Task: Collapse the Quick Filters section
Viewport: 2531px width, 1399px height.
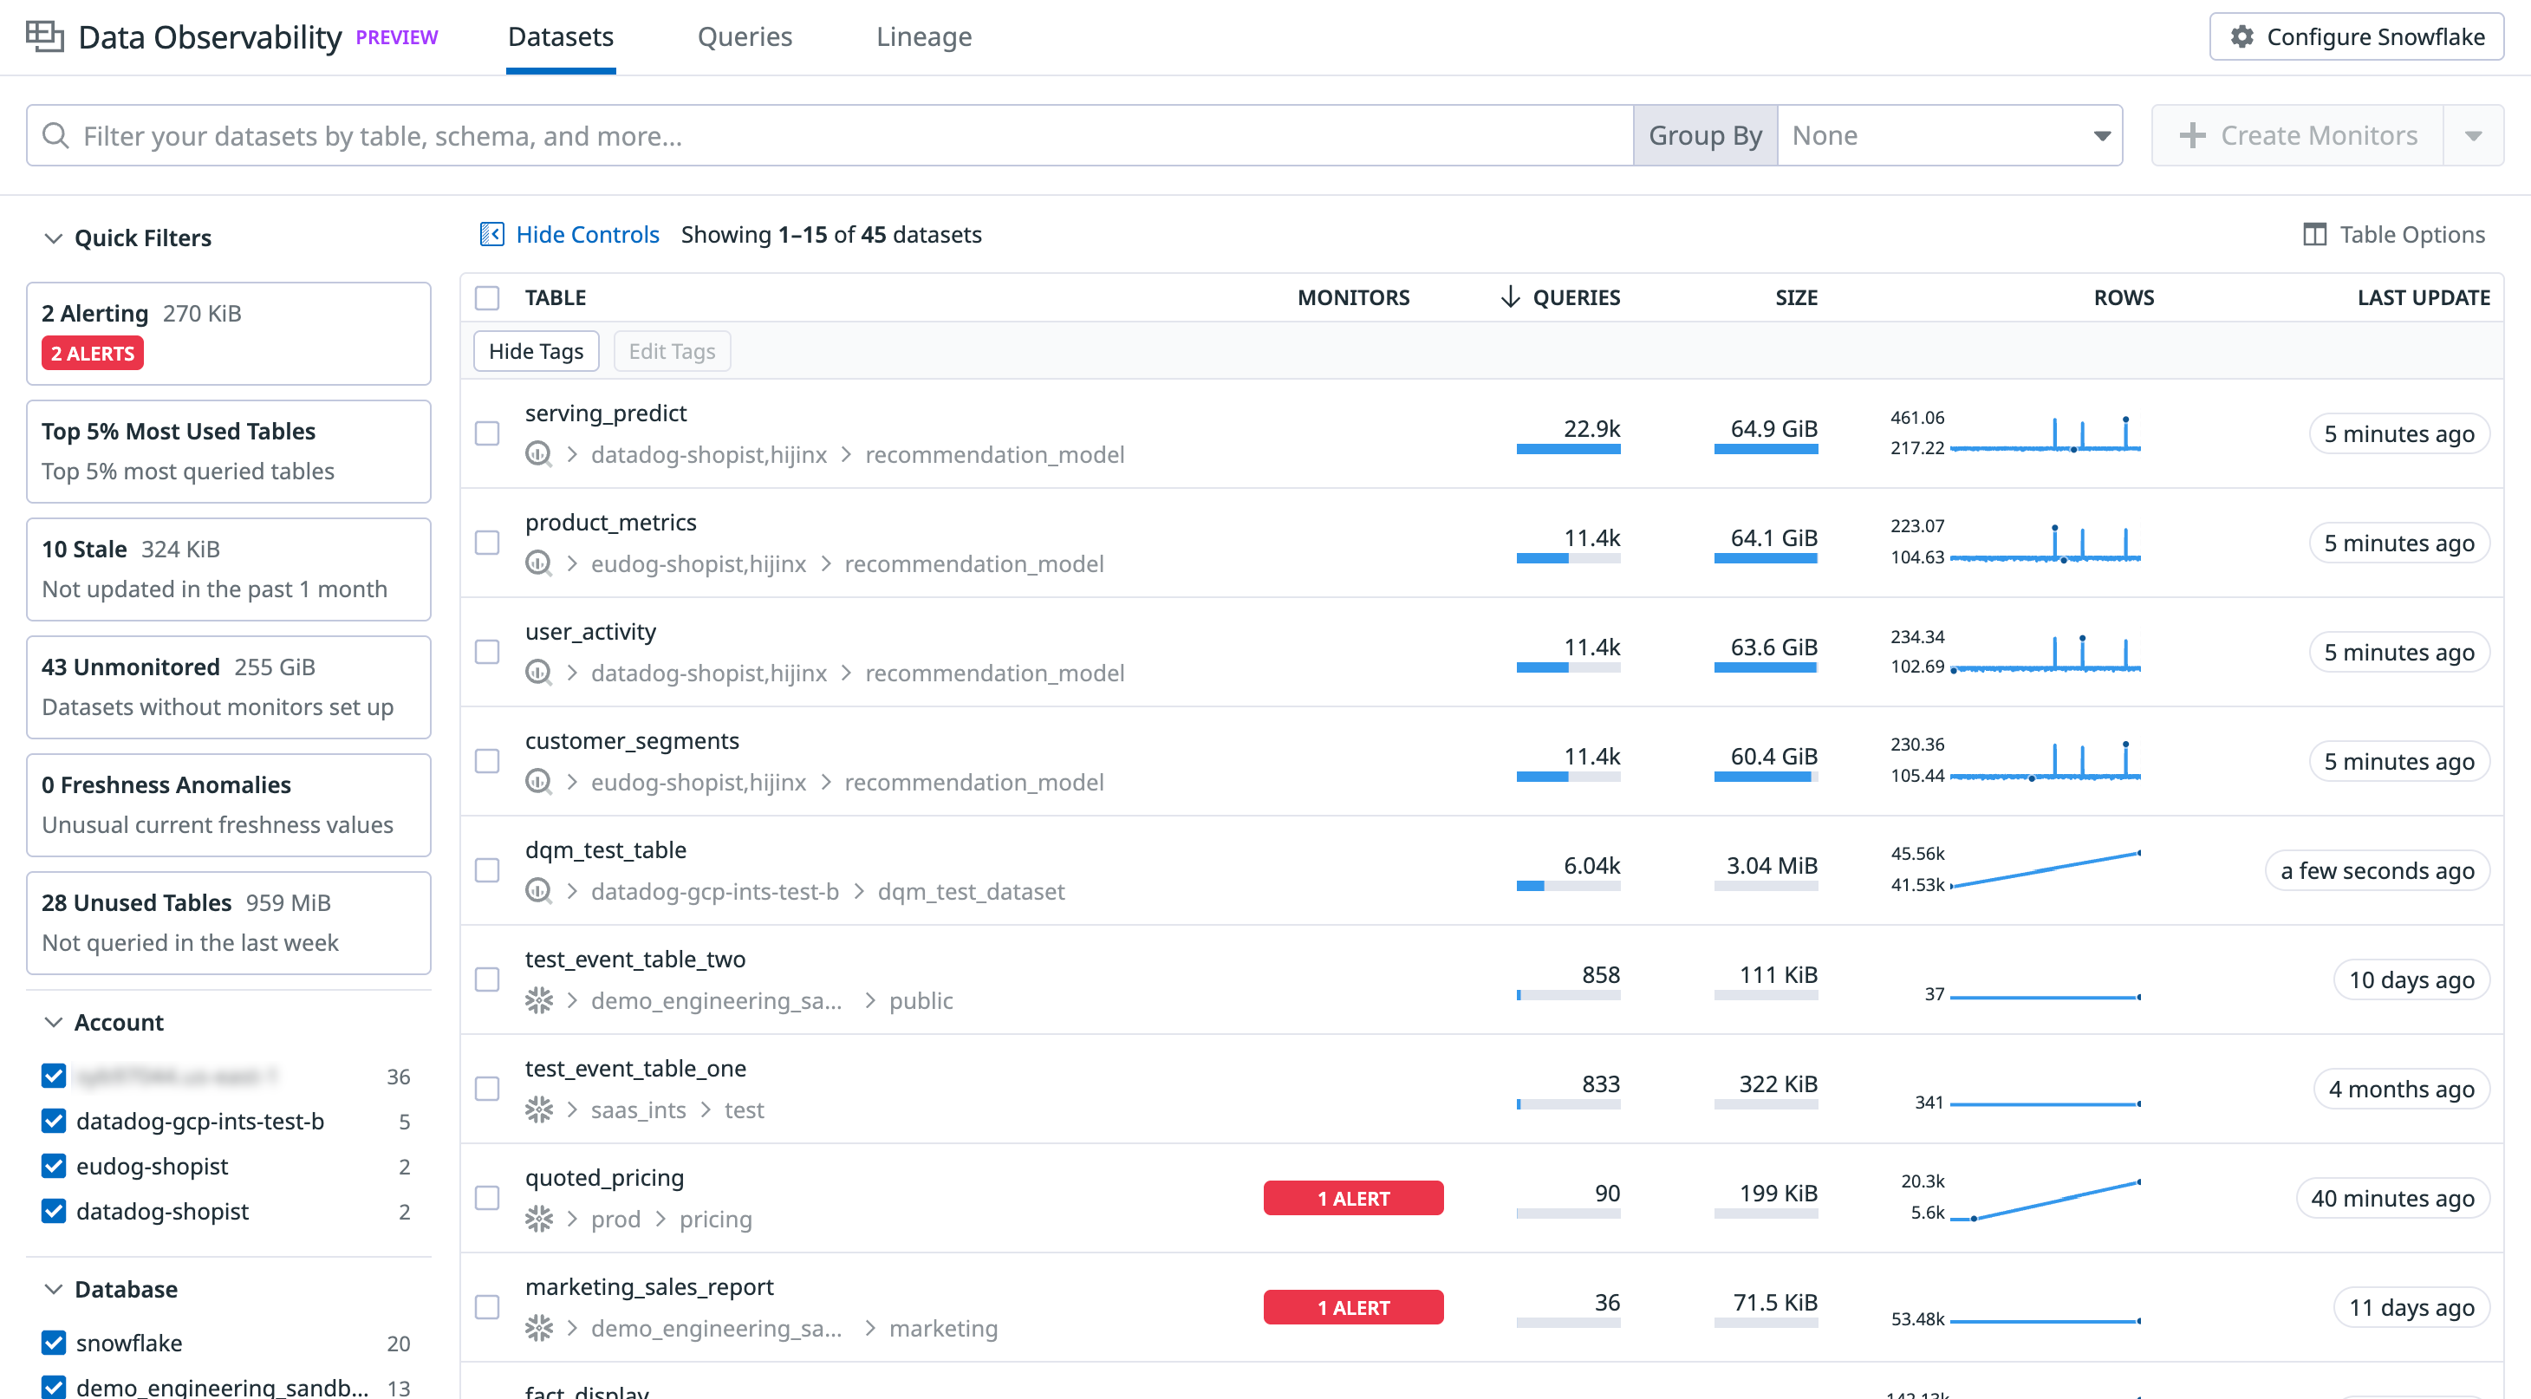Action: pos(54,238)
